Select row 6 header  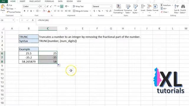point(2,53)
